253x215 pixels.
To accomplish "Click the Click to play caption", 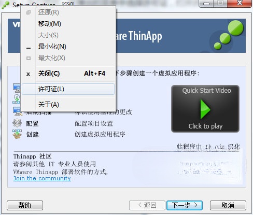I will 205,126.
